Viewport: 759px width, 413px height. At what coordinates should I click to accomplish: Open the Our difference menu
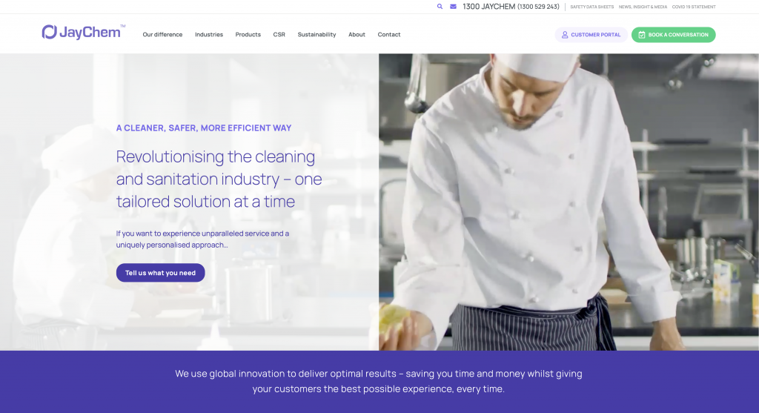(x=162, y=34)
